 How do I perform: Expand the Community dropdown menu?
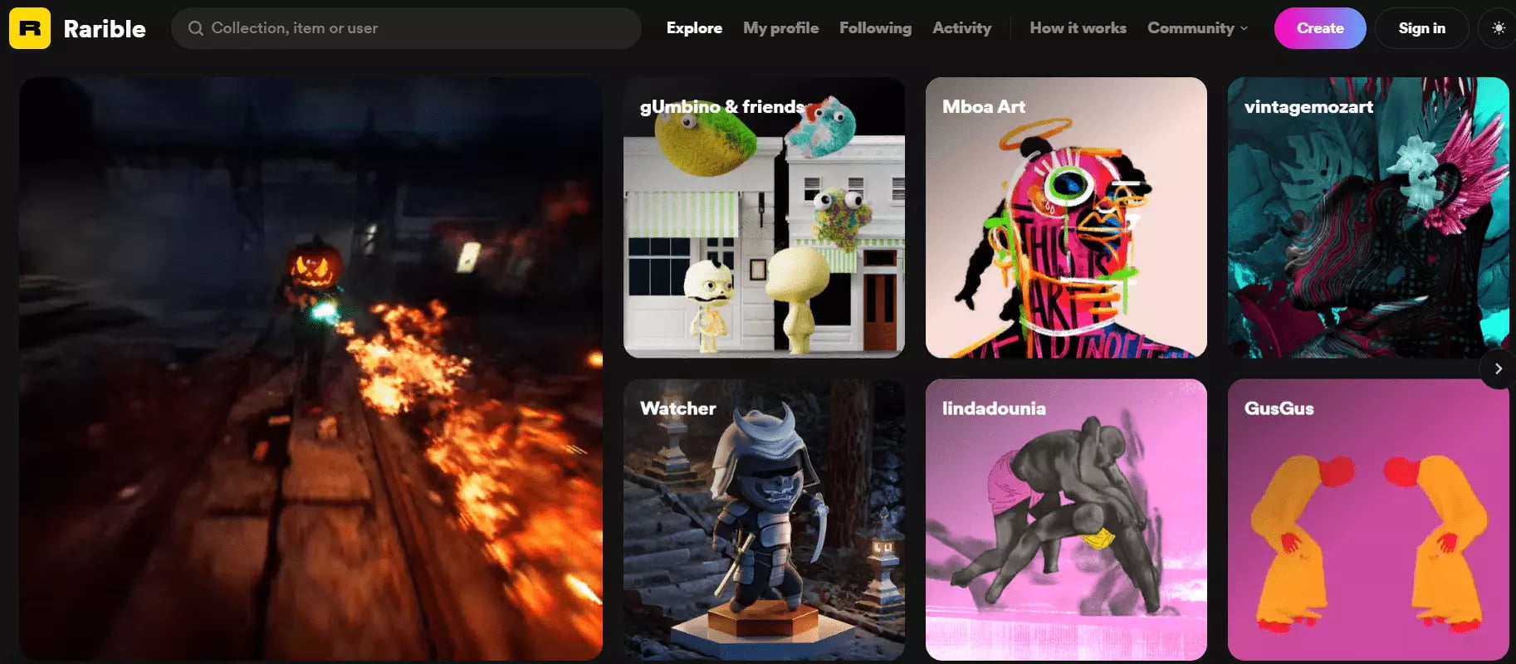pyautogui.click(x=1197, y=28)
